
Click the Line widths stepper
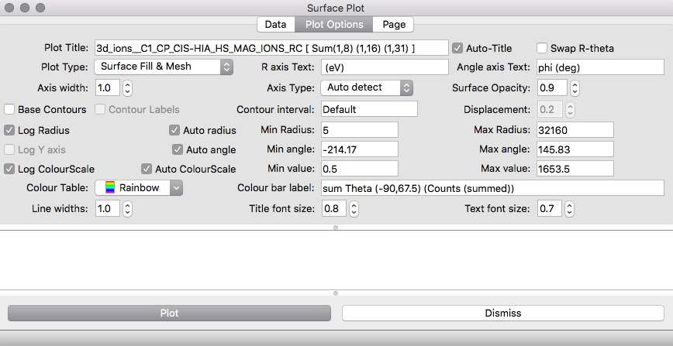pyautogui.click(x=127, y=209)
